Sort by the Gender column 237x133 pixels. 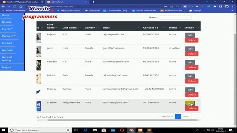(x=91, y=28)
